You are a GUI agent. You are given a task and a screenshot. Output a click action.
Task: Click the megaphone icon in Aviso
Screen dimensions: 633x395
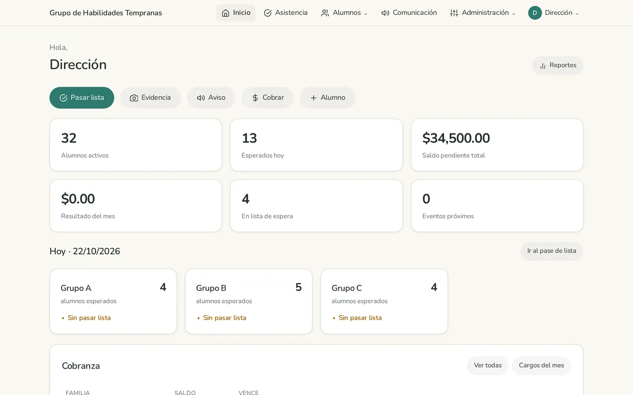[201, 98]
